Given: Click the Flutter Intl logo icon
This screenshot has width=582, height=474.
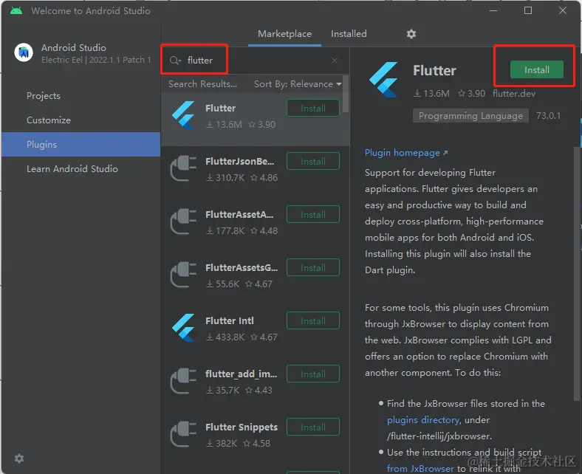Looking at the screenshot, I should 183,328.
